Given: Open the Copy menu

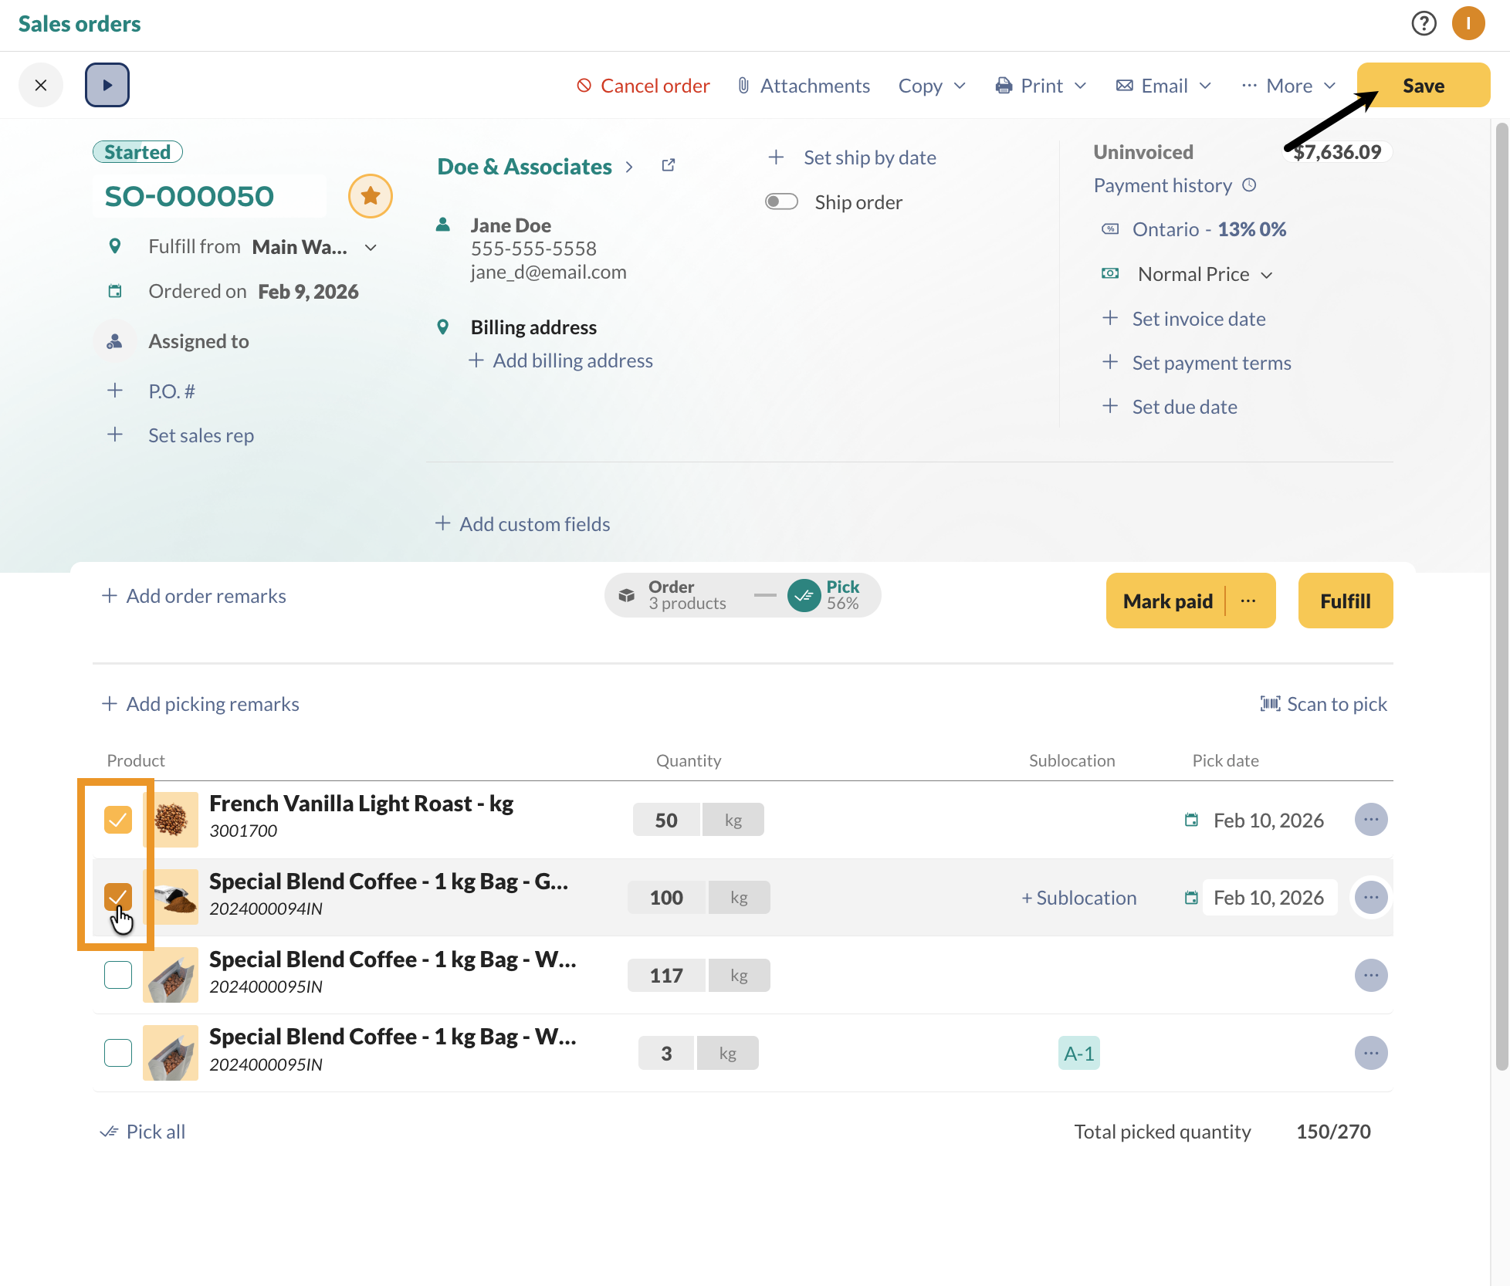Looking at the screenshot, I should point(930,86).
